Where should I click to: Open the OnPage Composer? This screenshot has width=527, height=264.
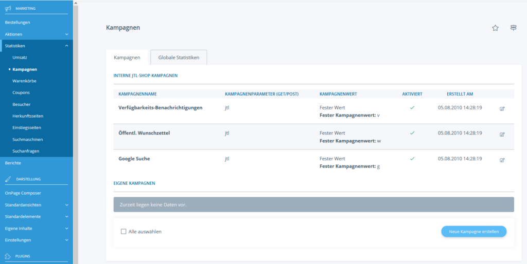click(23, 193)
